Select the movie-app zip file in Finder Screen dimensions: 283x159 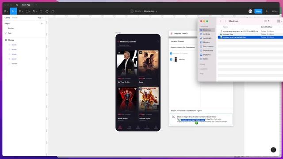coord(241,31)
